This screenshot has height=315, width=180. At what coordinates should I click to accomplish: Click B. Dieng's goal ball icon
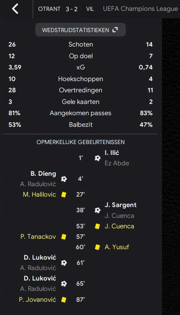[x=64, y=179]
